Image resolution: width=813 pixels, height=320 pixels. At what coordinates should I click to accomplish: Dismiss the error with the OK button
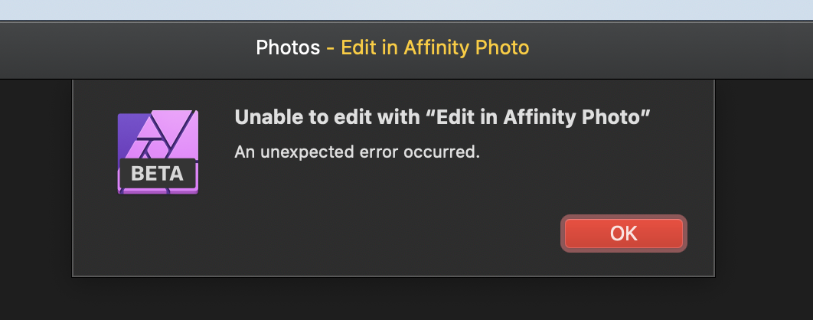click(624, 233)
